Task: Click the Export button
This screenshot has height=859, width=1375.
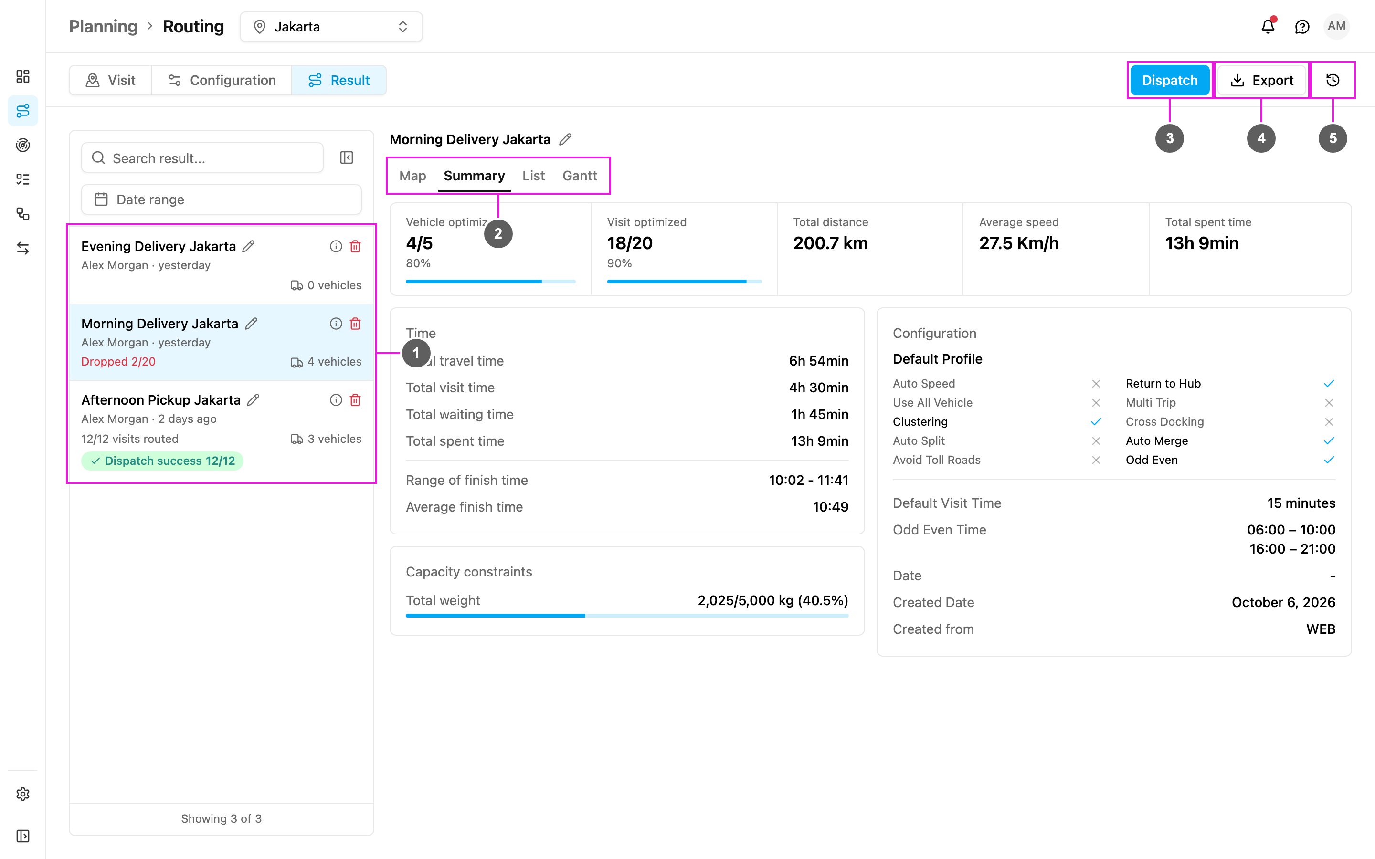Action: tap(1261, 80)
